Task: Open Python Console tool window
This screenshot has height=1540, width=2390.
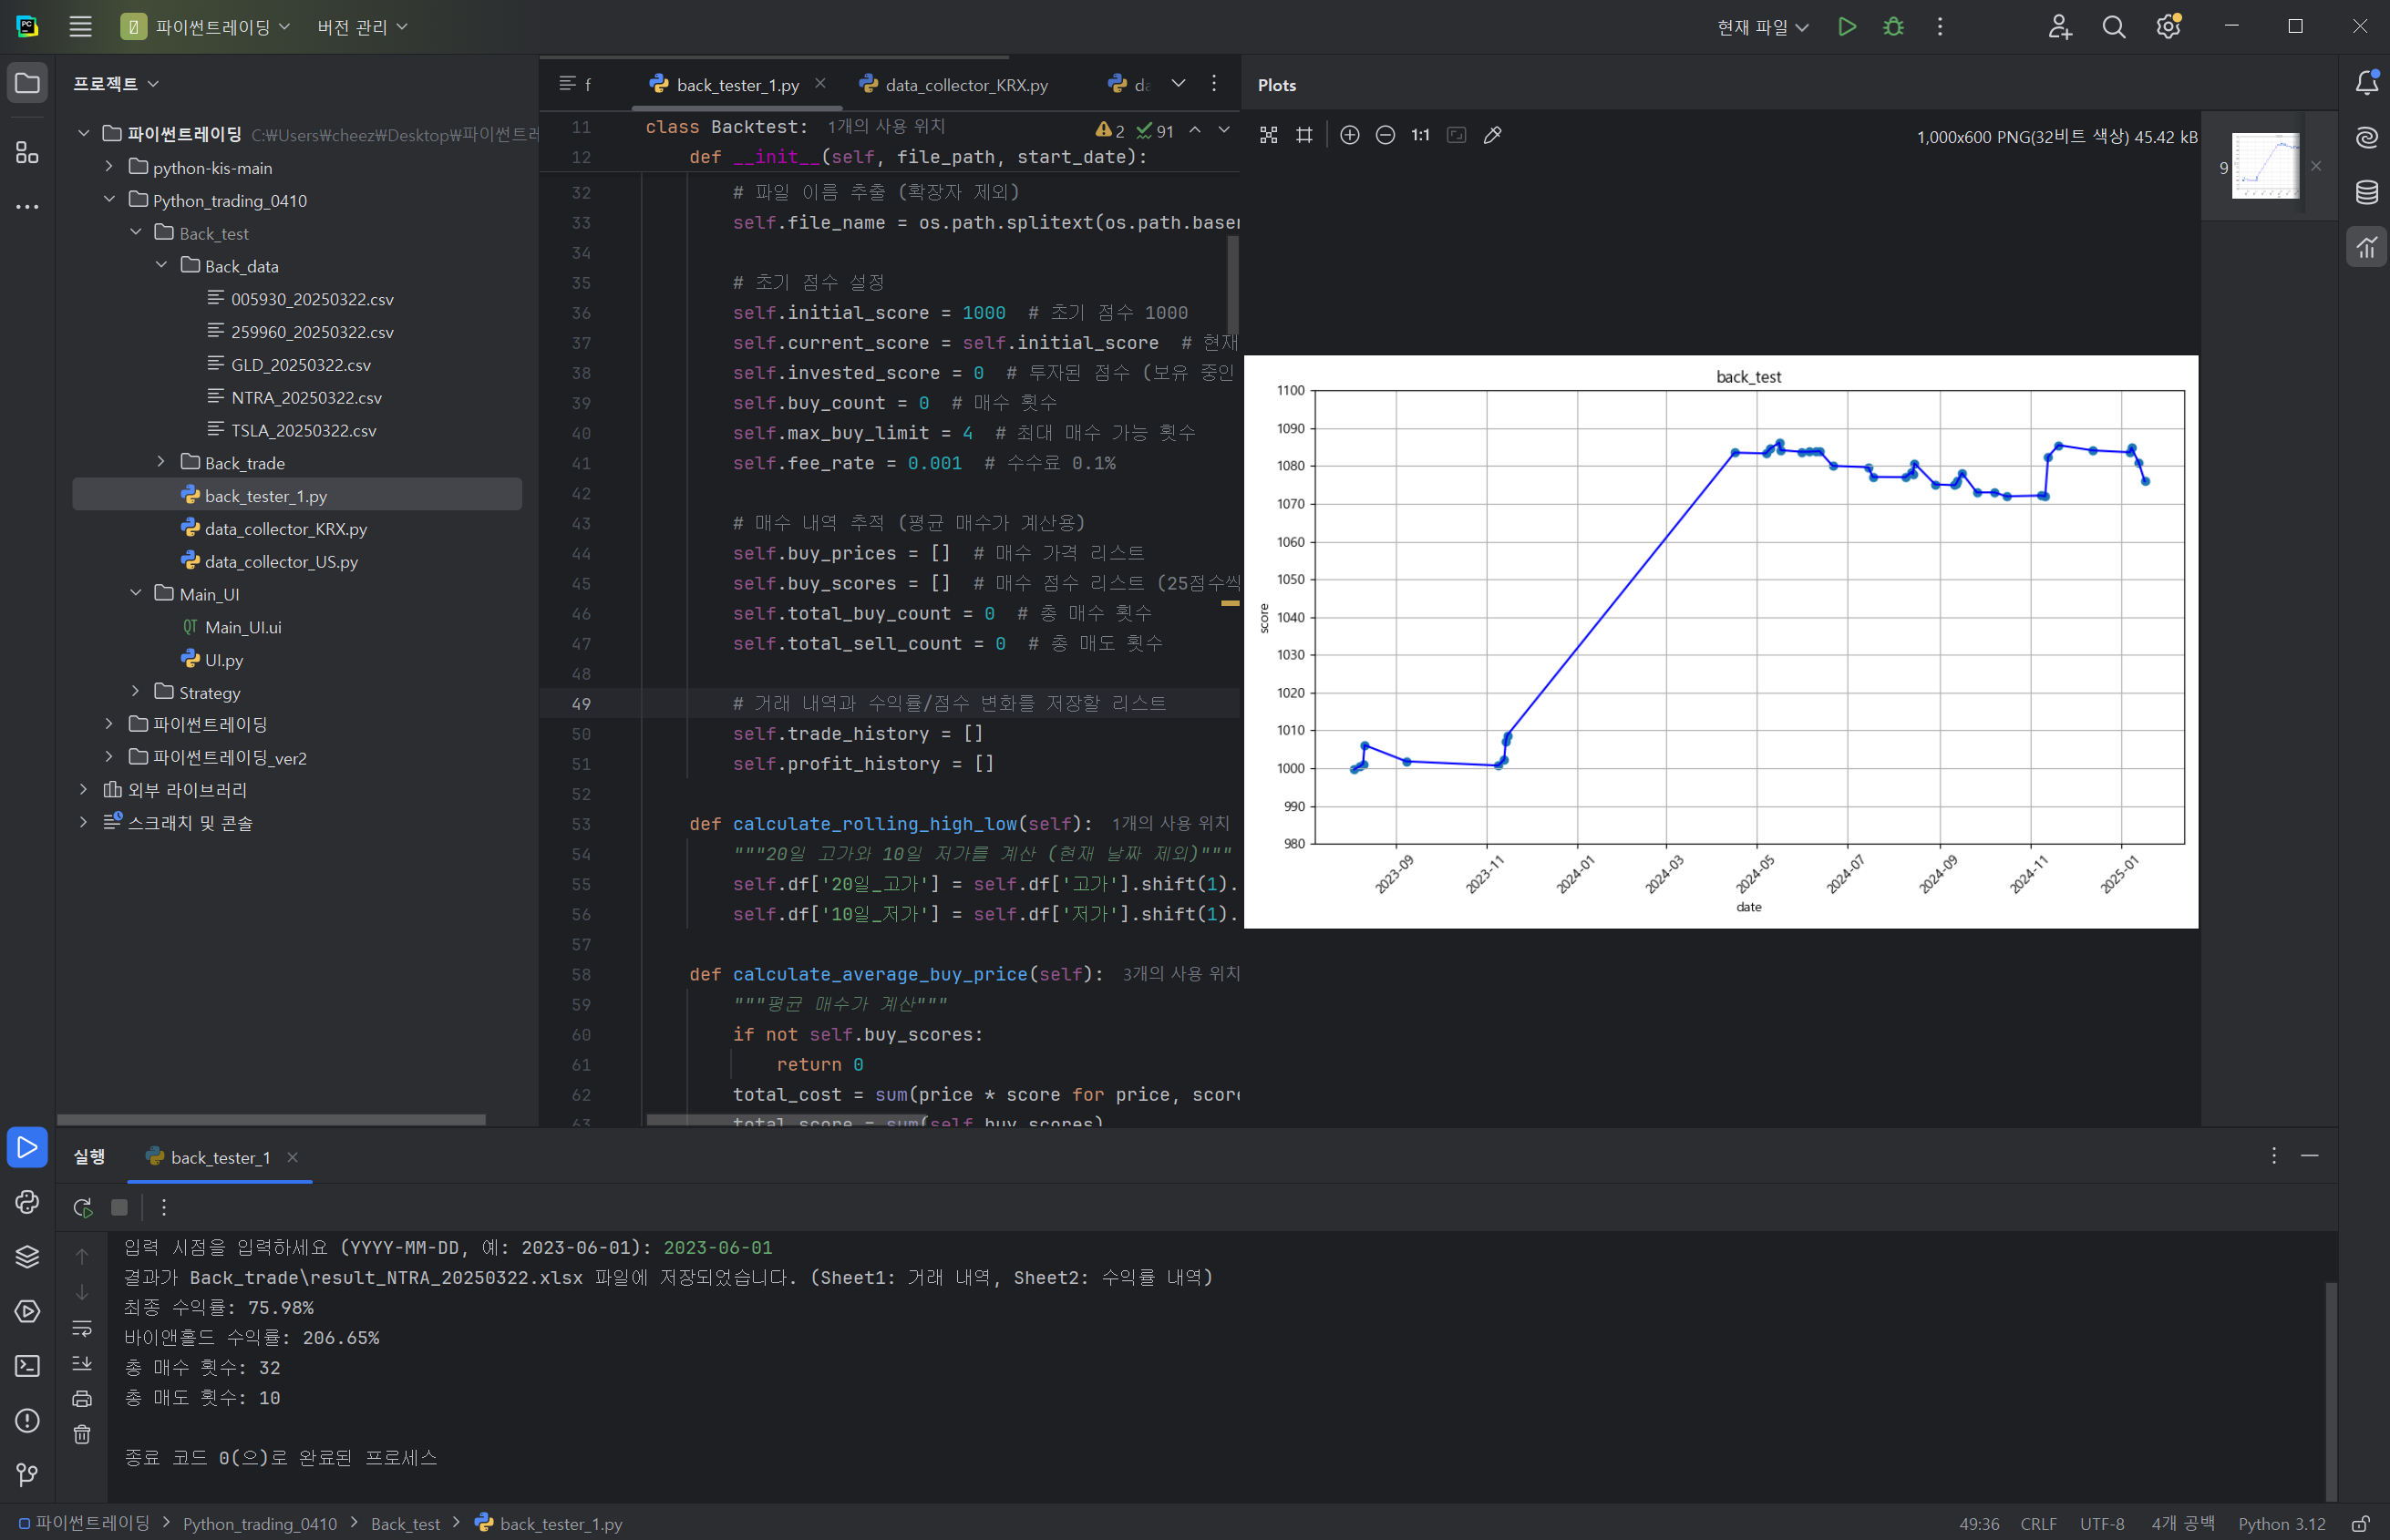Action: [27, 1201]
